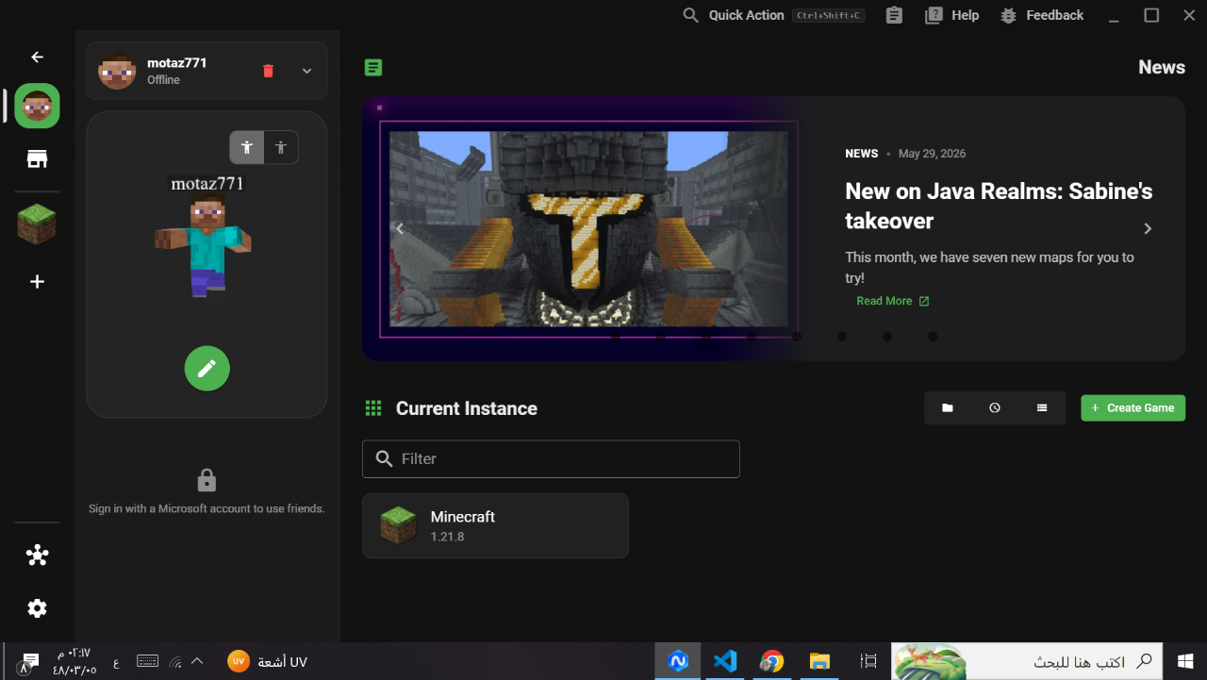This screenshot has width=1207, height=680.
Task: Open Task View on the taskbar
Action: tap(868, 661)
